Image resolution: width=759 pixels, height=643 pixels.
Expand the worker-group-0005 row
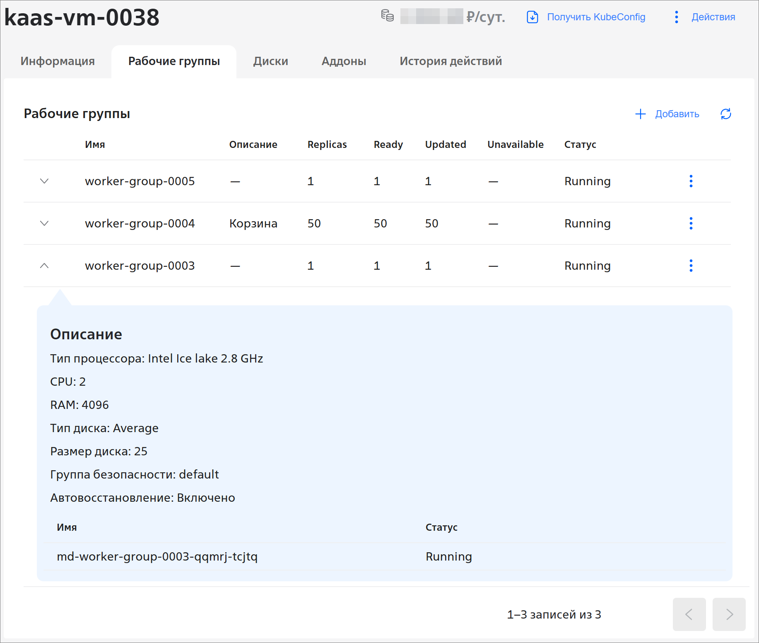tap(44, 181)
